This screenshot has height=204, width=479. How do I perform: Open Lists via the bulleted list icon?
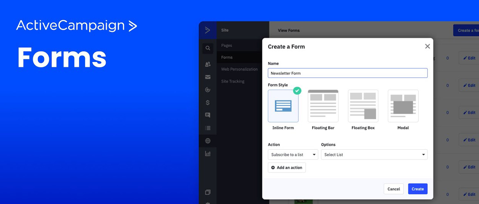[x=208, y=128]
